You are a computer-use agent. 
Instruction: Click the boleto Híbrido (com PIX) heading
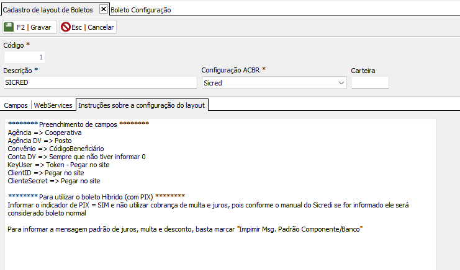[x=96, y=196]
